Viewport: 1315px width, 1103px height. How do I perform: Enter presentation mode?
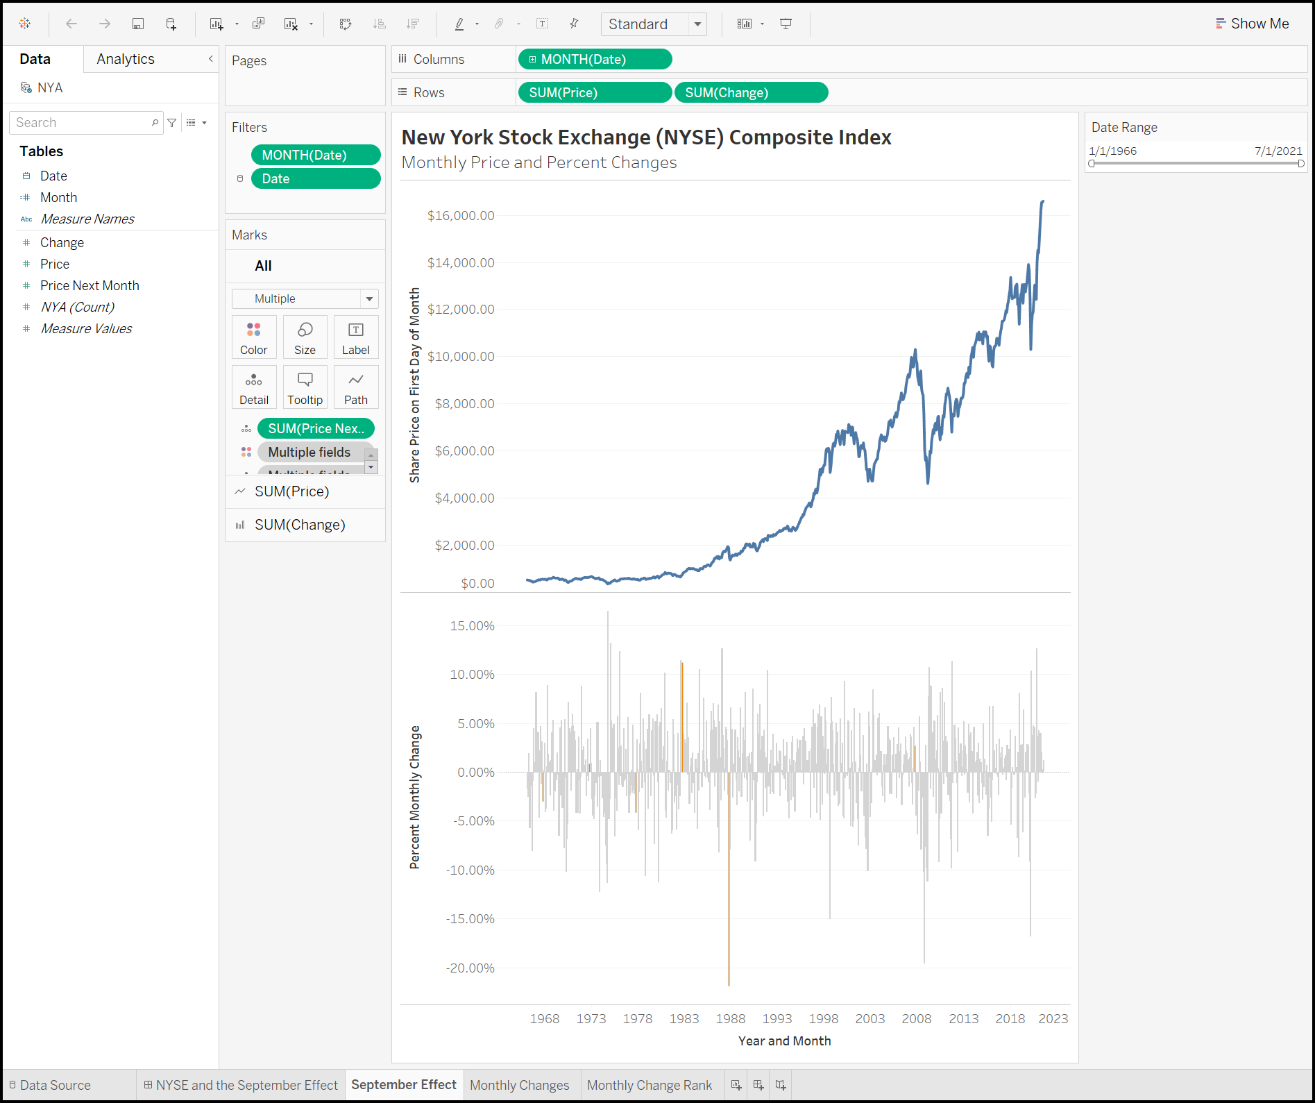point(786,24)
